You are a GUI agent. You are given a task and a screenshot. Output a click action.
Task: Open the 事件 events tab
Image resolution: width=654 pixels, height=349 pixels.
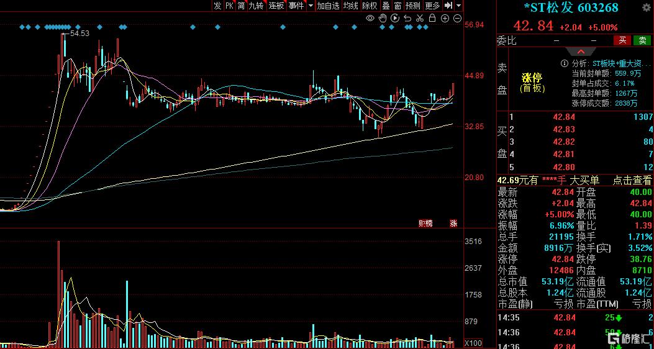[x=296, y=6]
